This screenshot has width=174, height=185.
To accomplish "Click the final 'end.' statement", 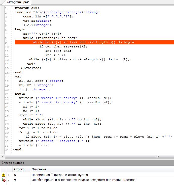I will [19, 149].
